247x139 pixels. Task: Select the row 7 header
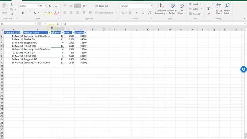pyautogui.click(x=2, y=53)
